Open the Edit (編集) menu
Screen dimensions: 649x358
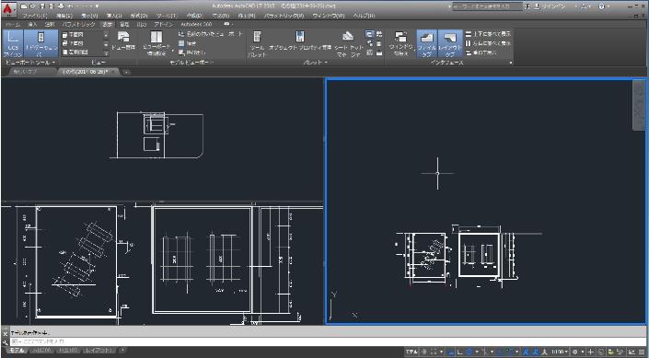pos(65,16)
